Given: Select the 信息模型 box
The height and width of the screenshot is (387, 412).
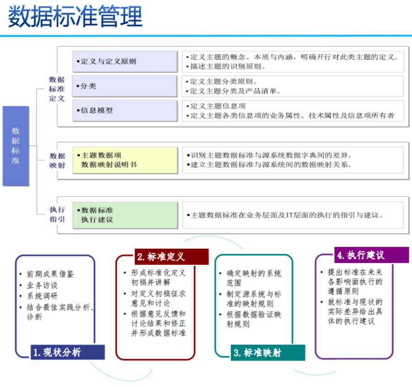Looking at the screenshot, I should click(x=125, y=110).
